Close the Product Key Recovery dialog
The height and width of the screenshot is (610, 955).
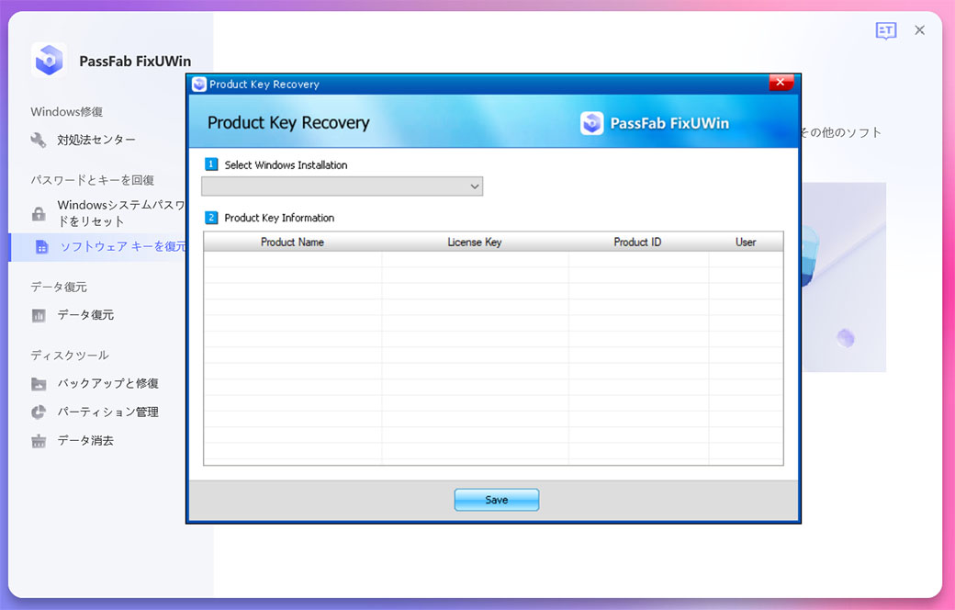780,83
